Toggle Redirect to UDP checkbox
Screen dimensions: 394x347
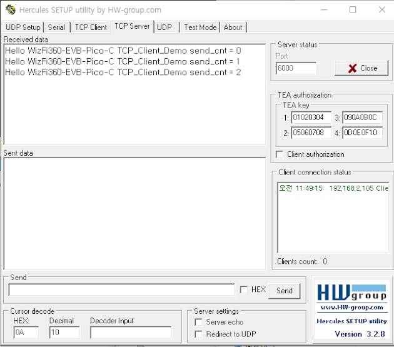pyautogui.click(x=198, y=334)
